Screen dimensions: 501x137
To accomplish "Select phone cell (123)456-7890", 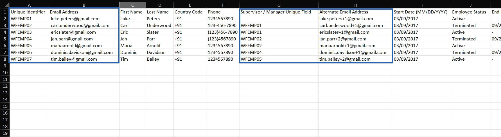I will [223, 32].
